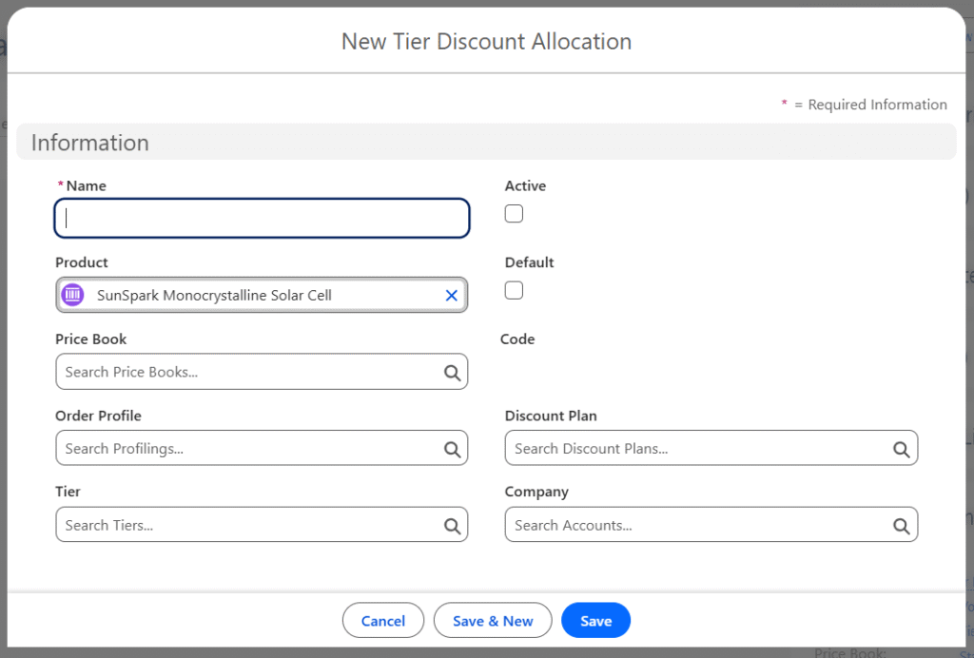
Task: Click the purple product icon in Product field
Action: click(72, 296)
